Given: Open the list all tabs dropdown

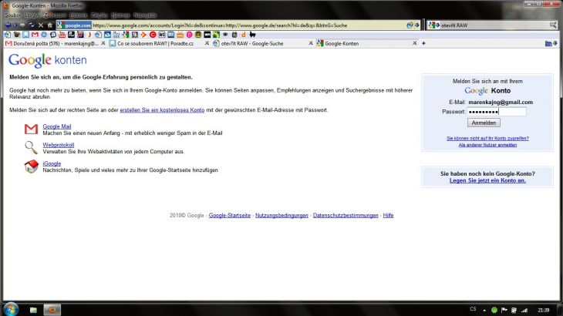Looking at the screenshot, I should point(555,43).
